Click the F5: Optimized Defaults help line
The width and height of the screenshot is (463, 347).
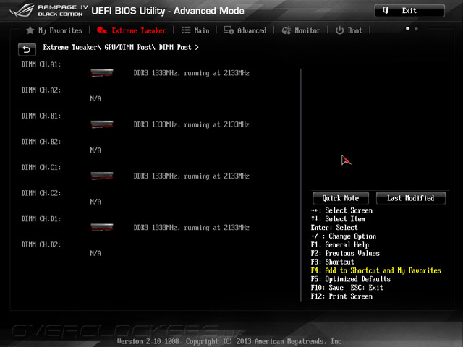click(x=350, y=279)
